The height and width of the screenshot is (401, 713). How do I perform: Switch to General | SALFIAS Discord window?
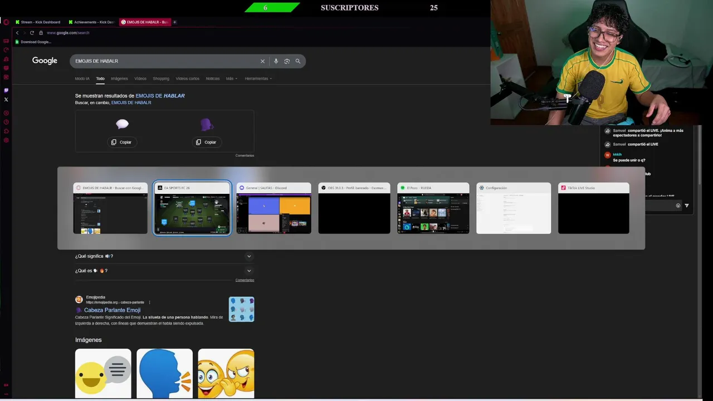[274, 208]
